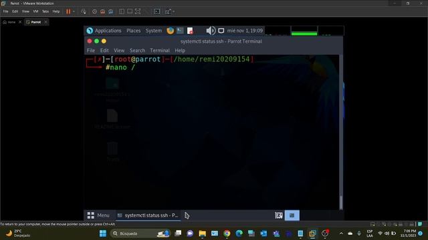Send Ctrl+Alt+Del to the VM icon
This screenshot has width=428, height=240.
[84, 11]
